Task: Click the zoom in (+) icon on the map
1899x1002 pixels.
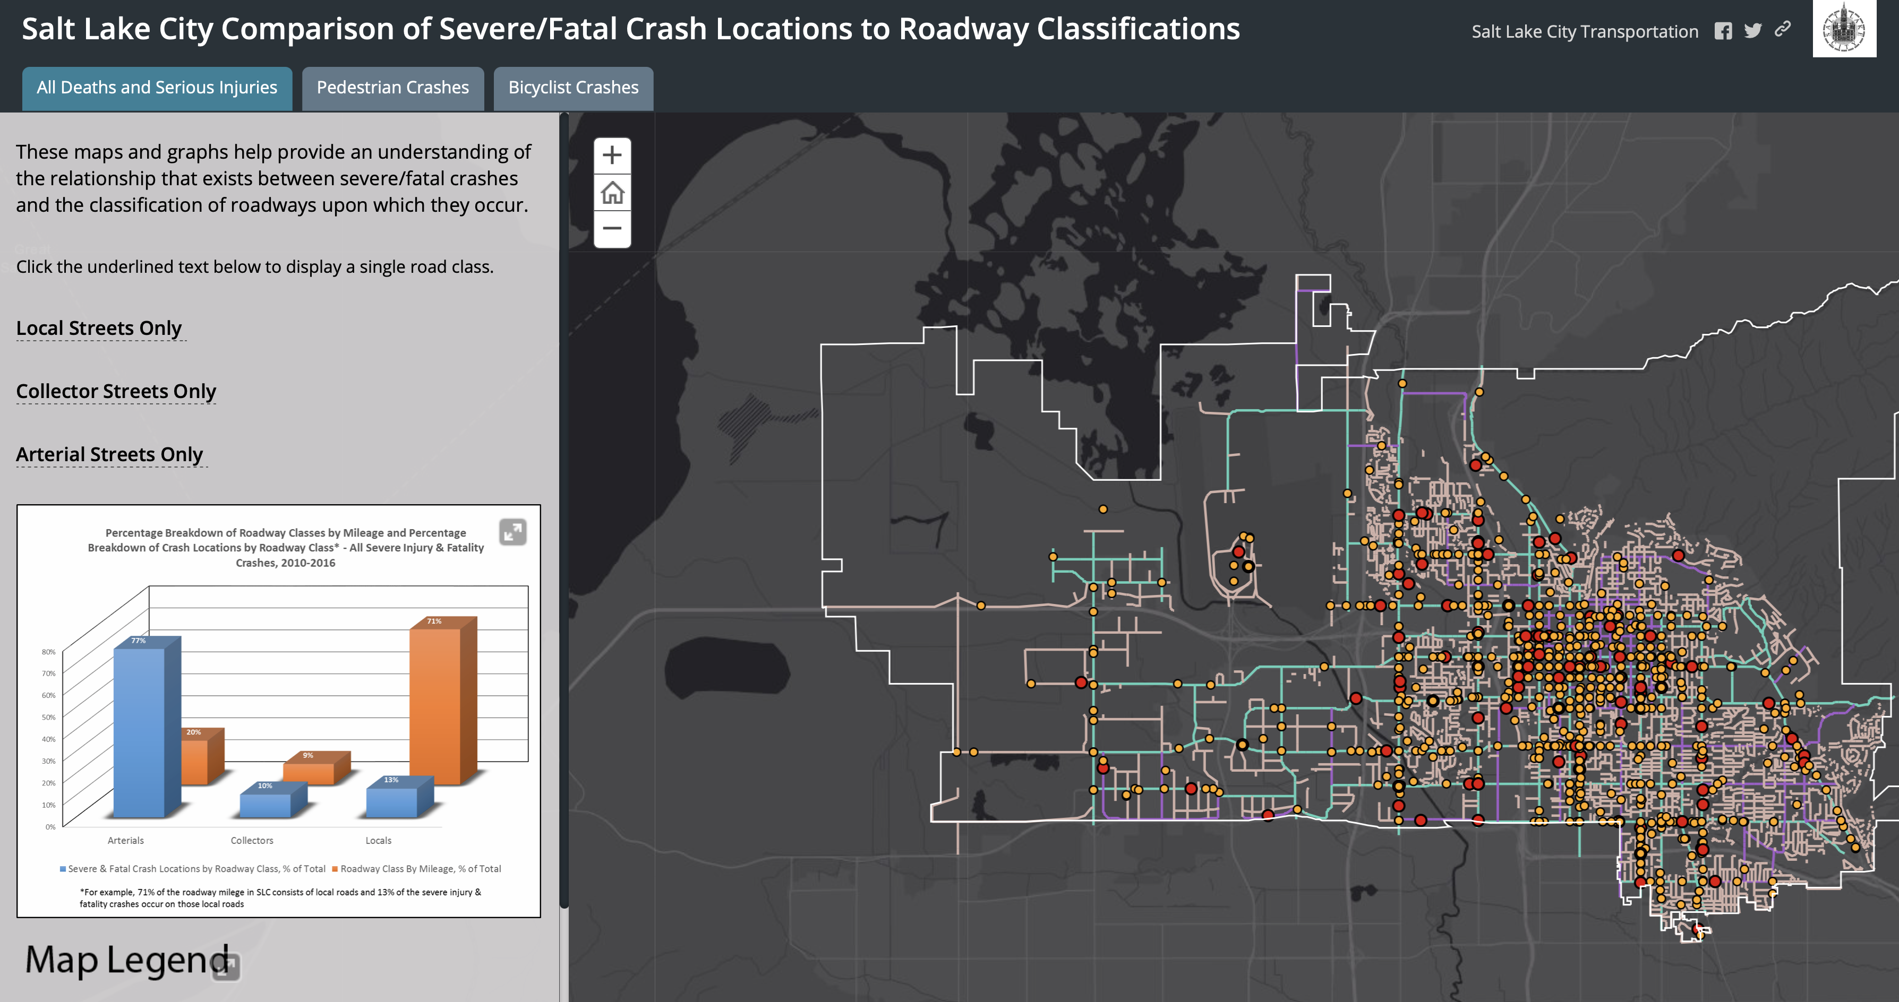Action: pos(612,155)
